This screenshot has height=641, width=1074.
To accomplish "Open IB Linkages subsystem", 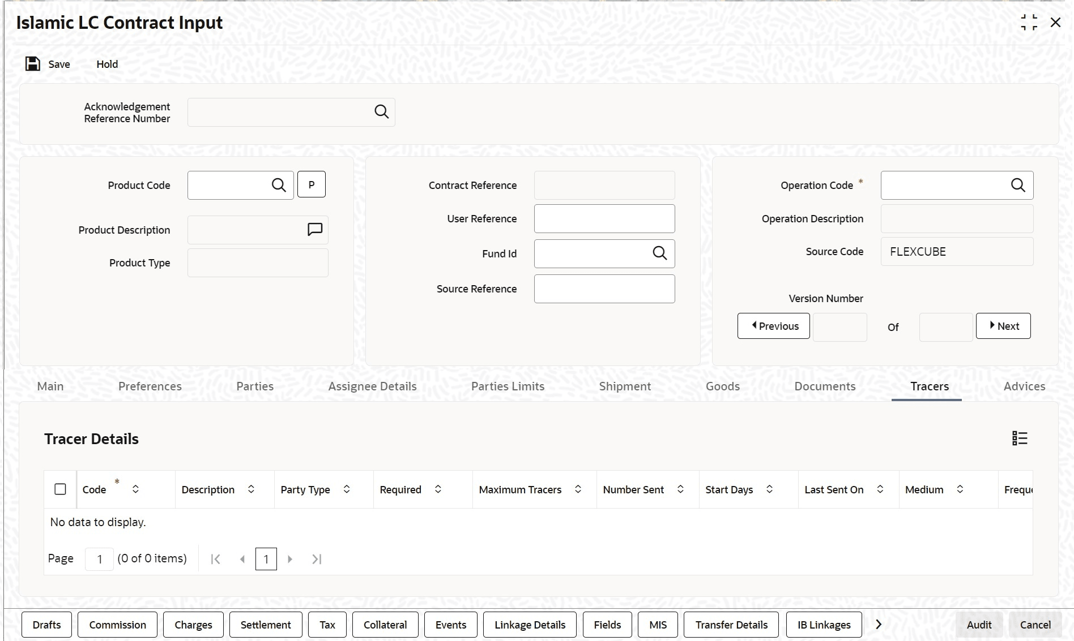I will coord(824,625).
